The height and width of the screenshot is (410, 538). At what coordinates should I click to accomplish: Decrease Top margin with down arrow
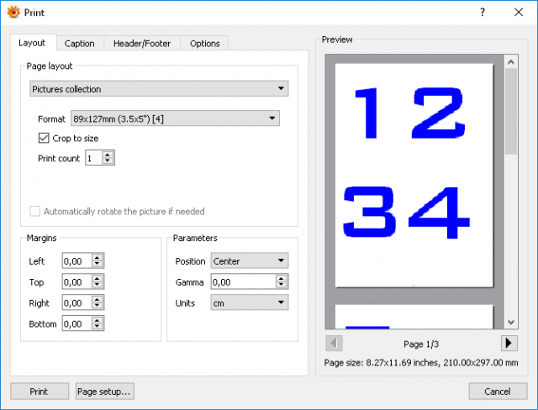tap(98, 285)
